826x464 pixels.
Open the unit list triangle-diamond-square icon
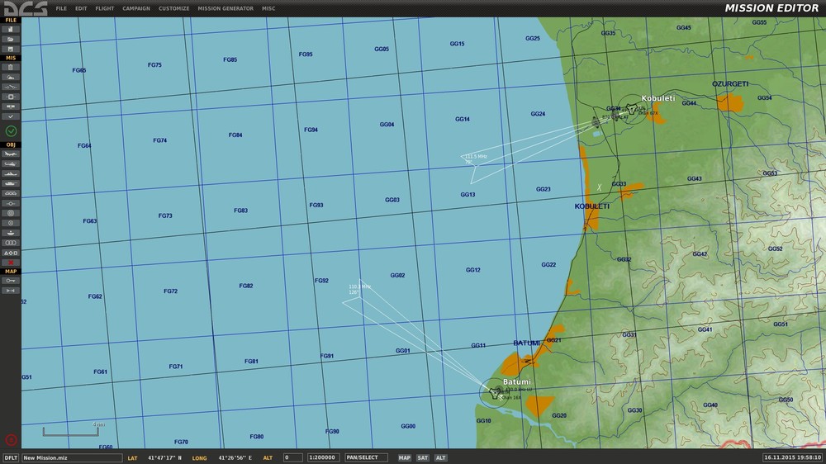(11, 253)
